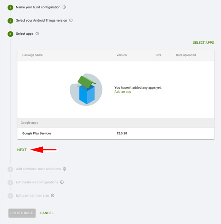Screen dimensions: 221x224
Task: Click the info icon beside Name your build configuration
Action: [64, 7]
